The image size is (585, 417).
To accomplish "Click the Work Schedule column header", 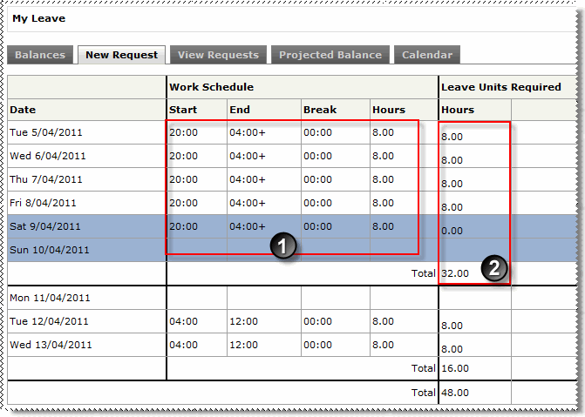I will [211, 87].
